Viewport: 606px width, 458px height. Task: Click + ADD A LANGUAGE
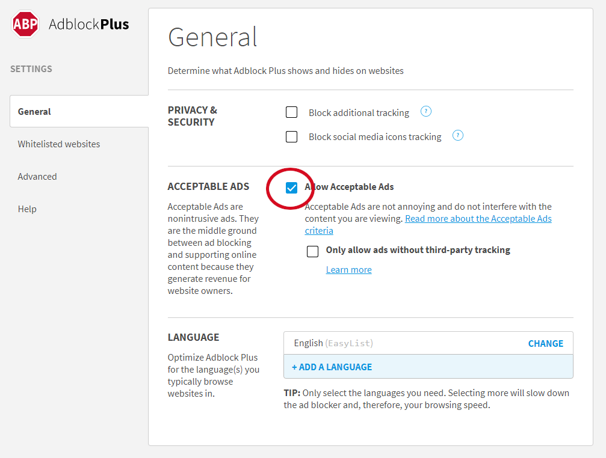pos(332,367)
